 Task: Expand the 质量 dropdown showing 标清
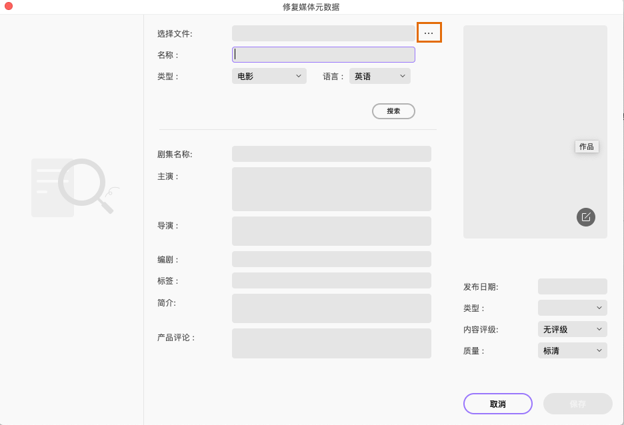pyautogui.click(x=572, y=350)
